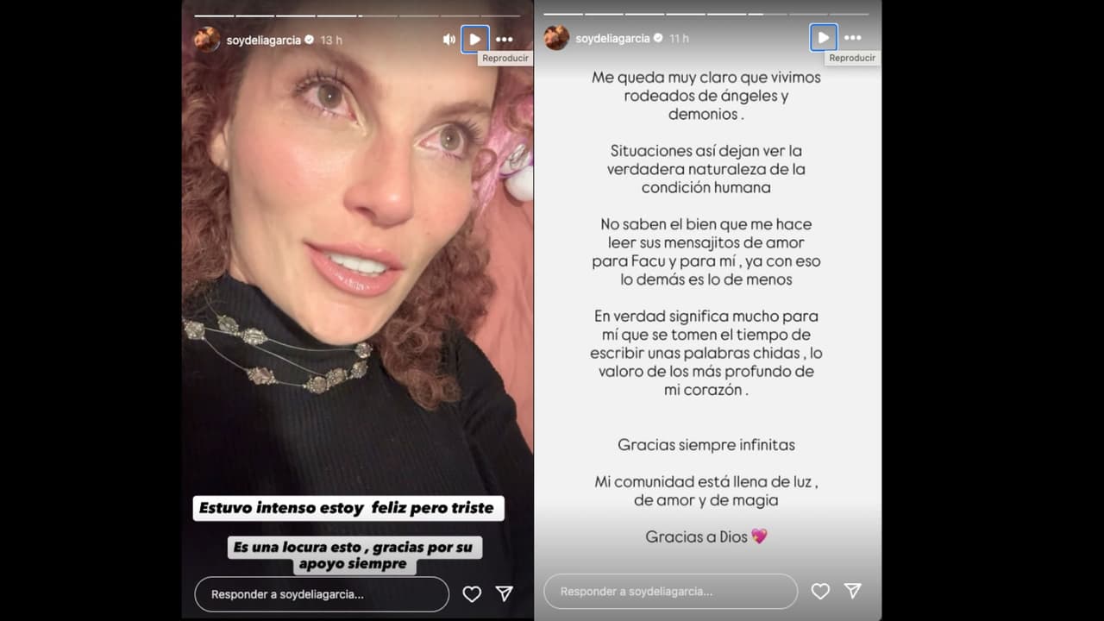1104x621 pixels.
Task: Share the right story via send icon
Action: pyautogui.click(x=853, y=591)
